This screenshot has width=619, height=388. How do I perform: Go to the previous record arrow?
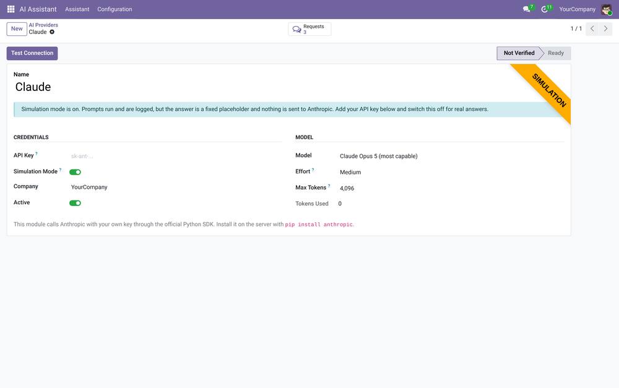tap(592, 29)
